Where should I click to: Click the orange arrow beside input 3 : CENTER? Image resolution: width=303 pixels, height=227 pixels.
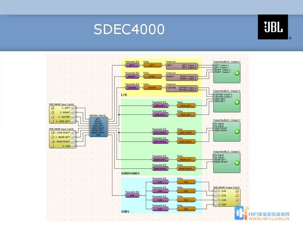pos(53,117)
